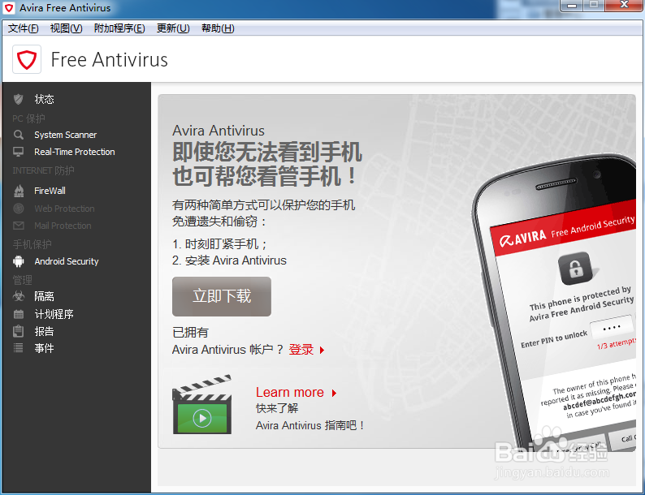
Task: Open the 帮助(H) menu
Action: click(x=218, y=28)
